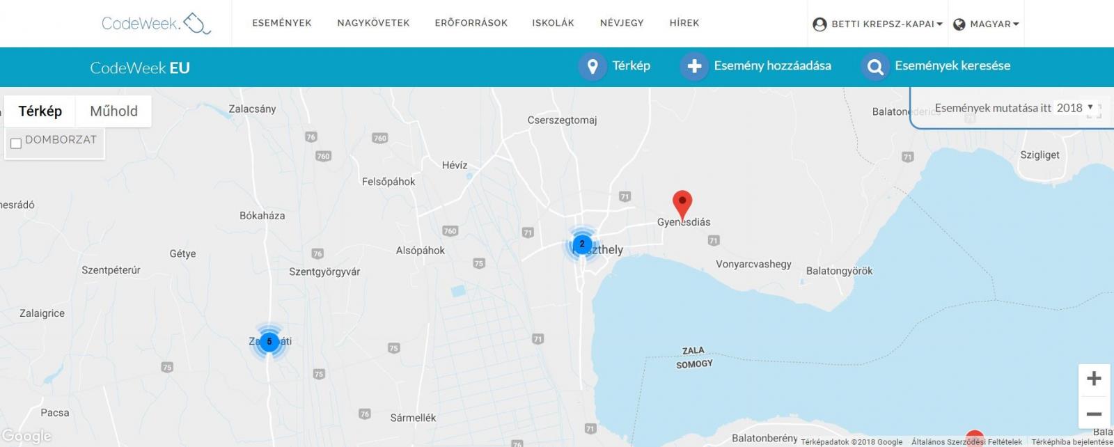Open the blue cluster of 2 at Keszthely
The width and height of the screenshot is (1114, 447).
click(x=582, y=244)
